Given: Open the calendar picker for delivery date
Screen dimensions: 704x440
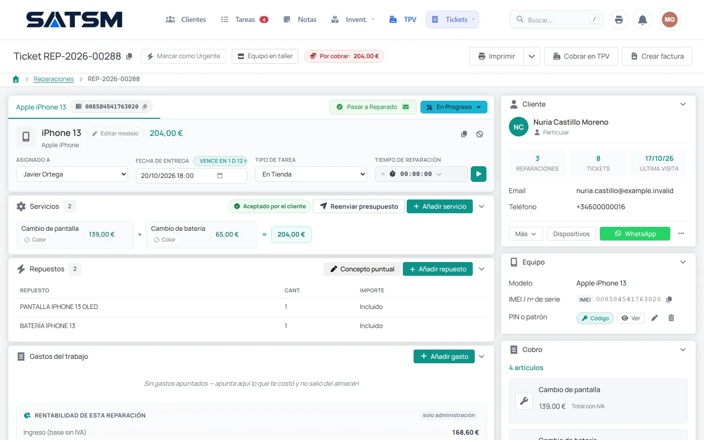Looking at the screenshot, I should (x=220, y=176).
